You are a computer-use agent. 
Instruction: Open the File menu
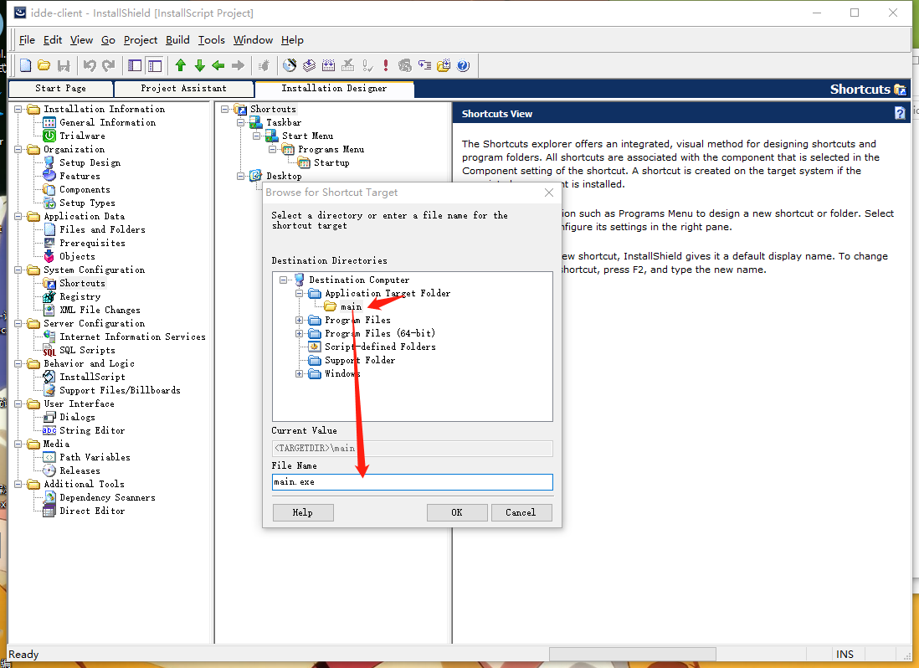27,40
